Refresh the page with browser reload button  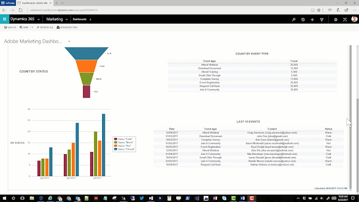20,10
